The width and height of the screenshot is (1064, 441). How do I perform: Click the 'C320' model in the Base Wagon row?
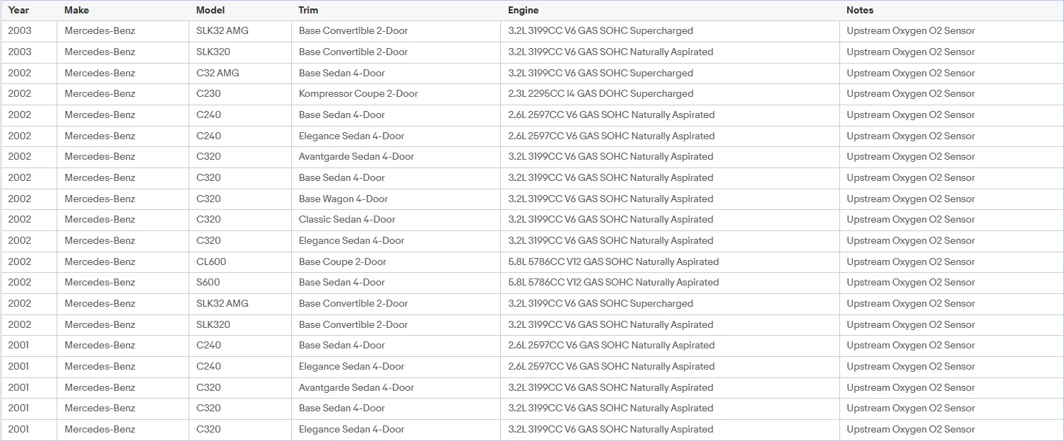click(x=208, y=199)
